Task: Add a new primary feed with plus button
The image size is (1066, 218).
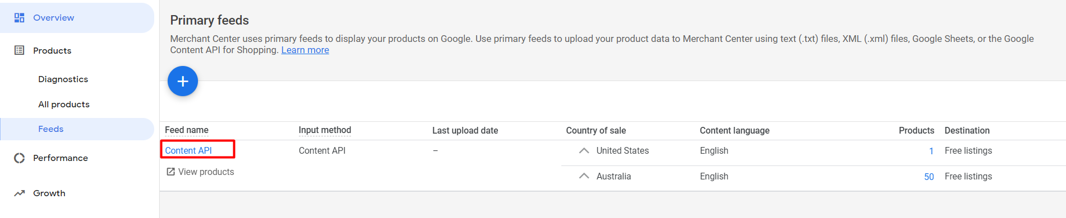Action: point(183,81)
